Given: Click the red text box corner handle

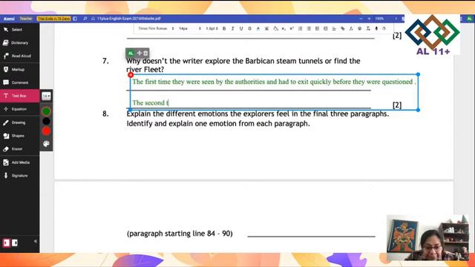Looking at the screenshot, I should (131, 75).
